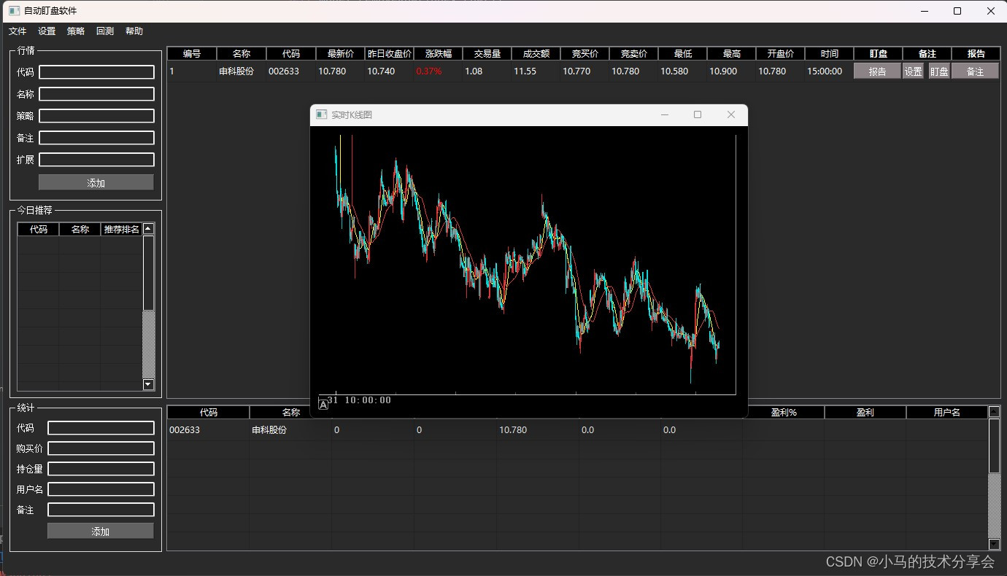The height and width of the screenshot is (576, 1007).
Task: Click the 开盘价 column header
Action: click(781, 53)
